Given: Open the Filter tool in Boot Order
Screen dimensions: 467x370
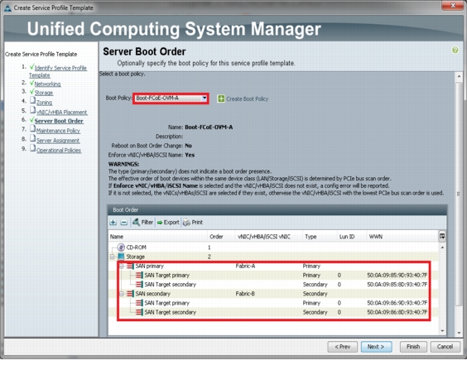Looking at the screenshot, I should (142, 222).
